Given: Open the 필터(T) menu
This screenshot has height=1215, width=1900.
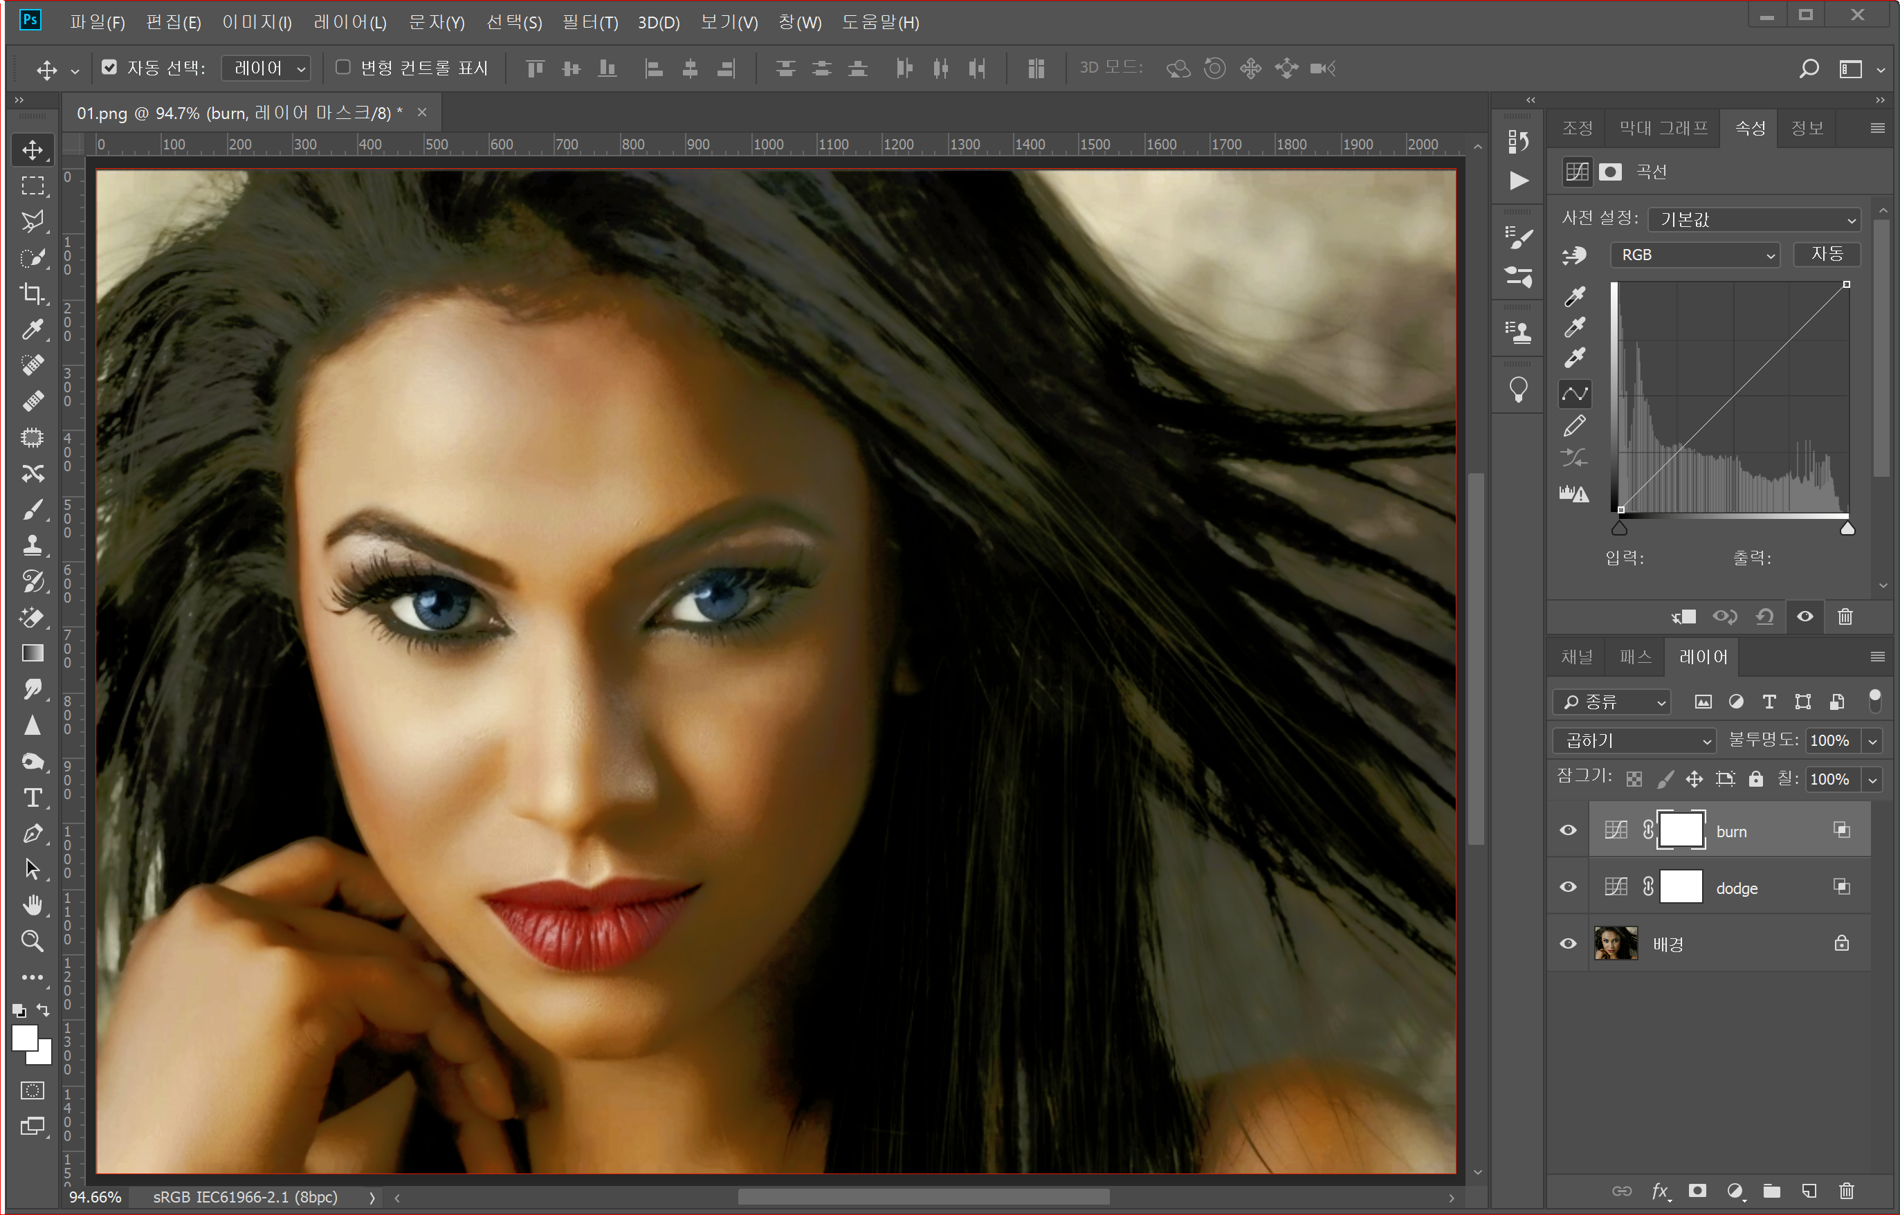Looking at the screenshot, I should tap(590, 22).
